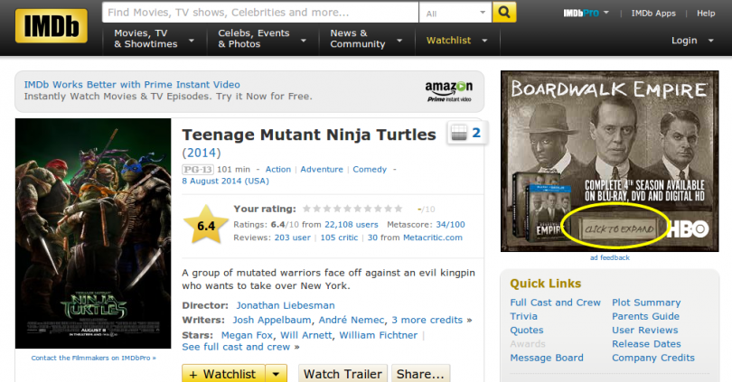Click the Share... button
Viewport: 732px width, 382px height.
tap(420, 374)
